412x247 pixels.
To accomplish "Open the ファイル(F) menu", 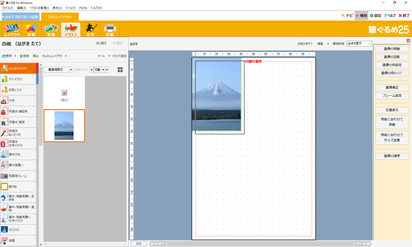I will click(8, 8).
